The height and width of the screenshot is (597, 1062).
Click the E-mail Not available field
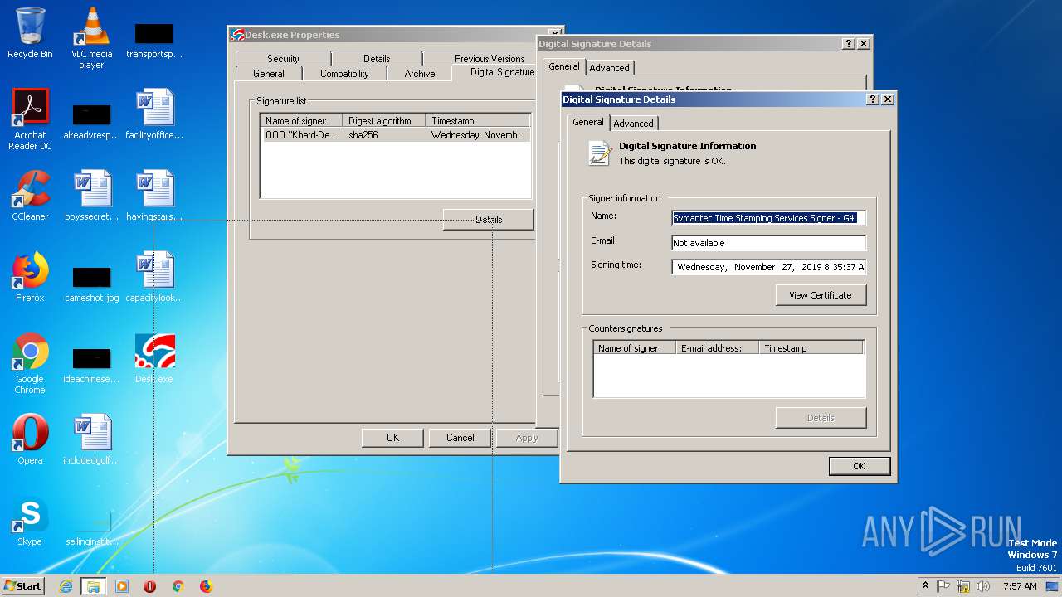click(x=768, y=243)
